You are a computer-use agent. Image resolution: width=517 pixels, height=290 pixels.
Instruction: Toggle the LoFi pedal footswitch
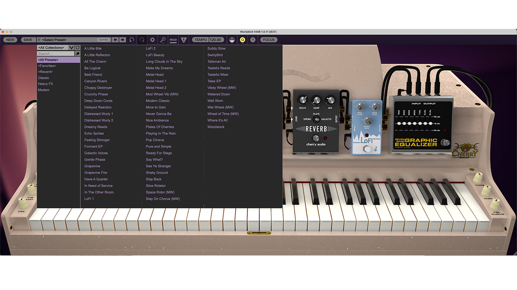[368, 149]
